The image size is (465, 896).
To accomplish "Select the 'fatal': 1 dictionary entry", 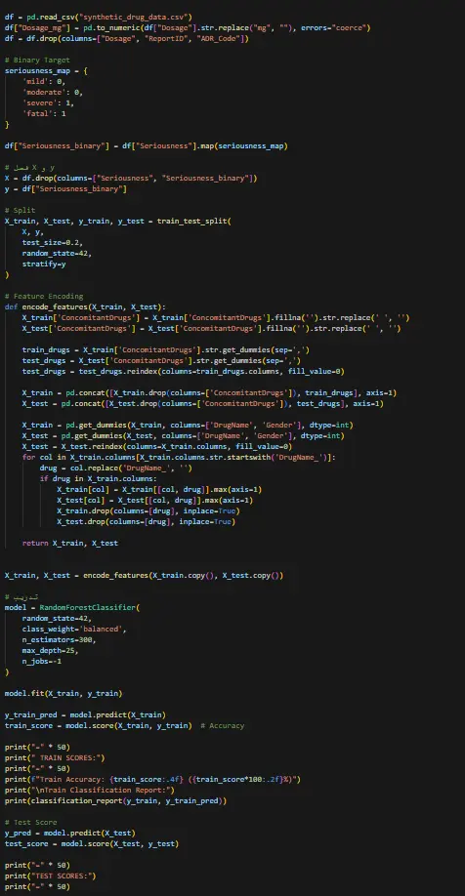I will (44, 113).
